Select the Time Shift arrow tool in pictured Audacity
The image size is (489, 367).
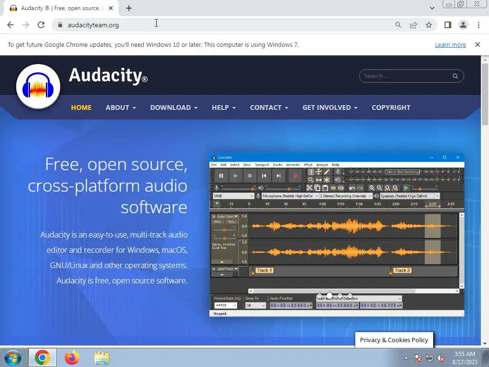point(319,180)
